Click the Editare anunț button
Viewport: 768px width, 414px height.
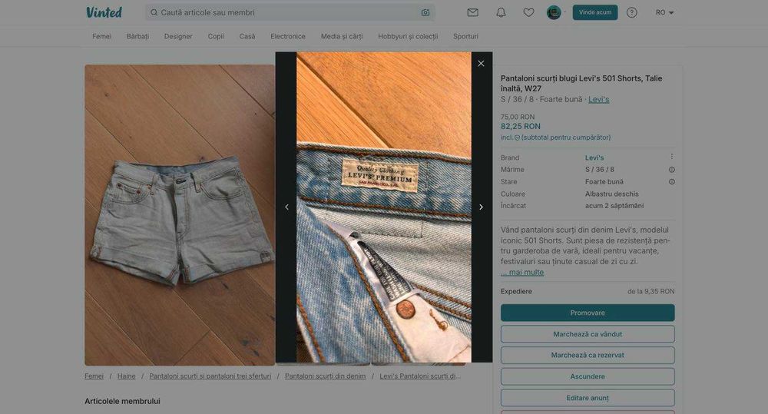[x=588, y=398]
